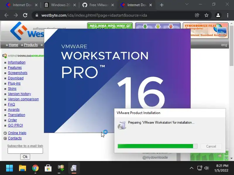The height and width of the screenshot is (175, 234).
Task: Open the Products navigation link
Action: point(31,45)
